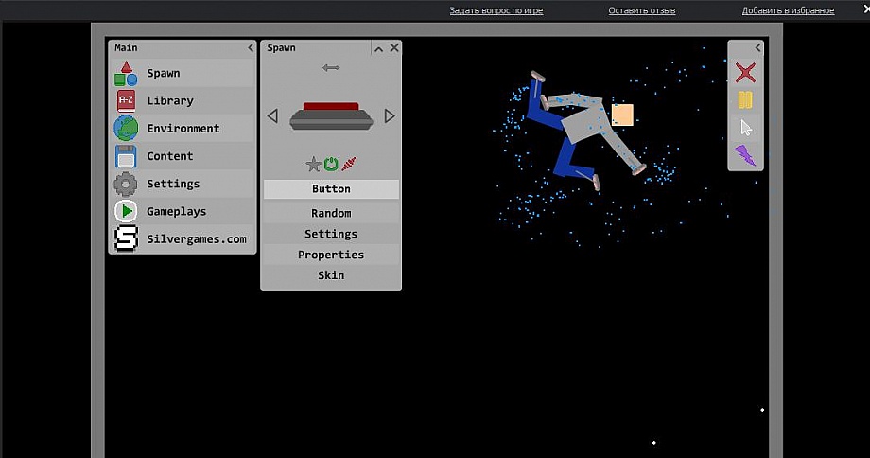The height and width of the screenshot is (458, 870).
Task: Click 'Добавить в избранное' link
Action: (x=788, y=10)
